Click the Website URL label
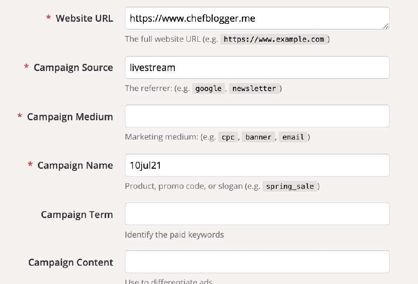This screenshot has width=418, height=284. [84, 18]
